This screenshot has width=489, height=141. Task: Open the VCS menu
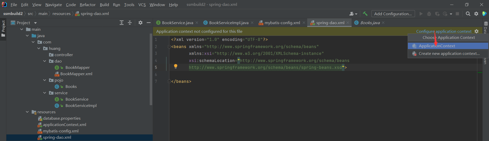pos(142,5)
